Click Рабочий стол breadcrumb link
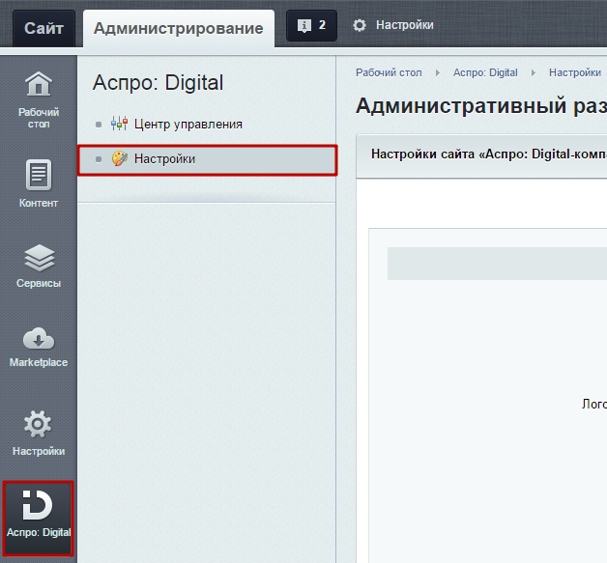The image size is (607, 563). pyautogui.click(x=389, y=72)
